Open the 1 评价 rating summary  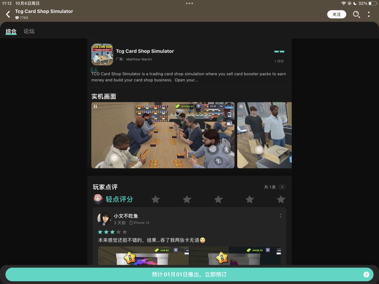coord(279,61)
